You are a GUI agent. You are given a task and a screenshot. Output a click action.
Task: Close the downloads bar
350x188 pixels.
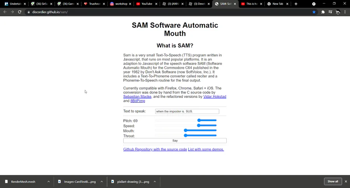pyautogui.click(x=346, y=181)
